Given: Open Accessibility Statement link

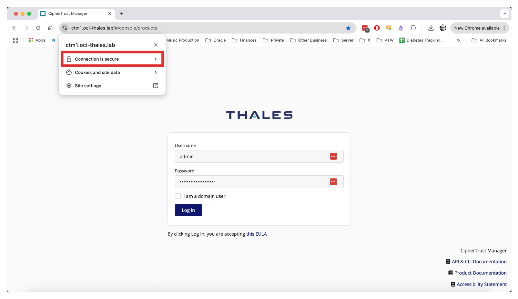Looking at the screenshot, I should coord(479,284).
